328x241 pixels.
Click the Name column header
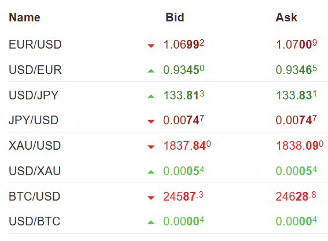pos(24,17)
